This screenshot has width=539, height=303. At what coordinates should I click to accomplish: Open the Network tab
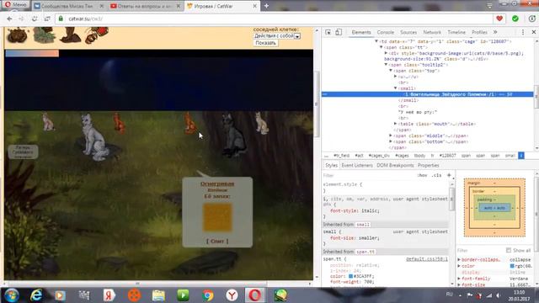(x=432, y=32)
